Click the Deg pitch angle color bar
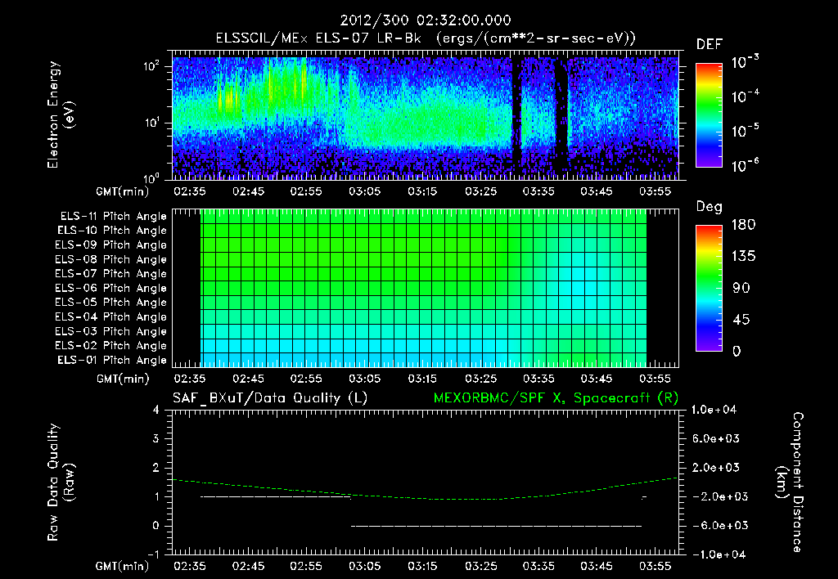This screenshot has height=579, width=838. [x=709, y=289]
